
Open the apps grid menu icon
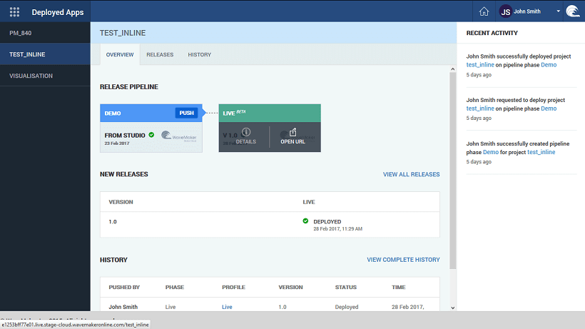click(x=14, y=11)
